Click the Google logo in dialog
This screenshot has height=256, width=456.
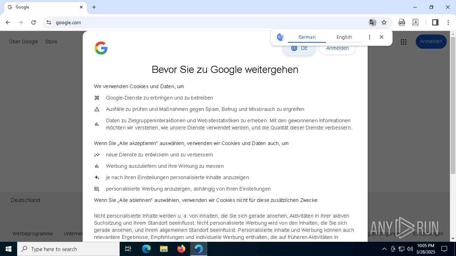coord(101,48)
